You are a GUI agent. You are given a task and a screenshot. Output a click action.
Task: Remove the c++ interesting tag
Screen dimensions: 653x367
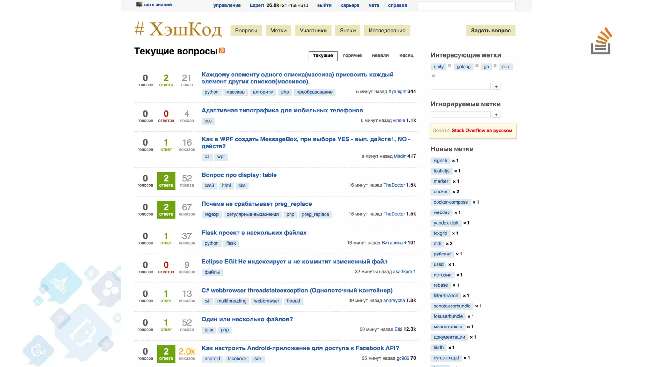433,76
